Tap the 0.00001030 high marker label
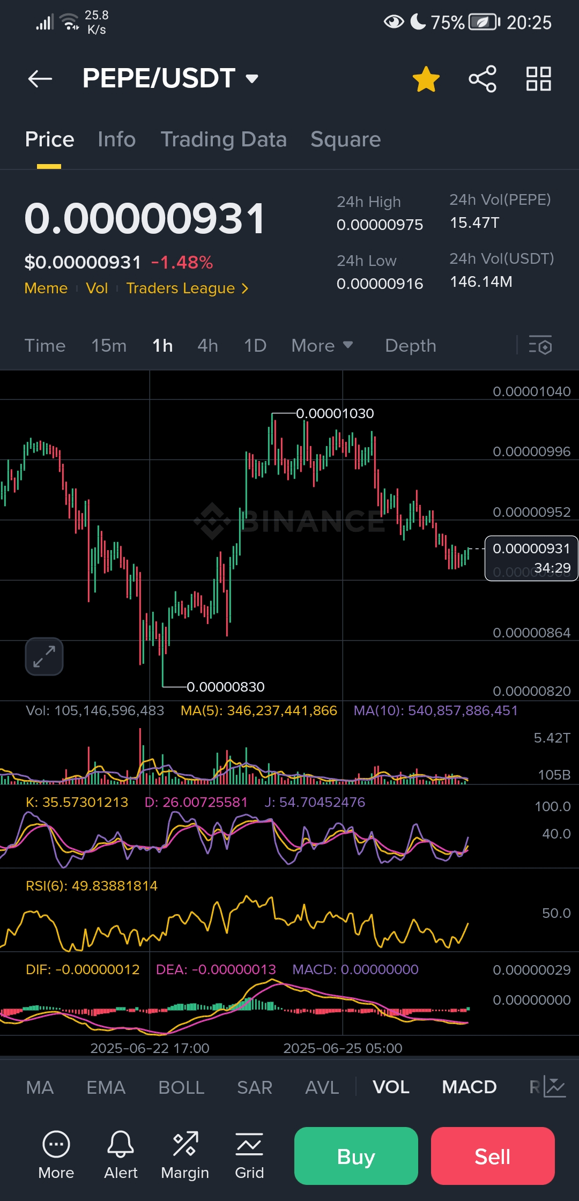 (x=335, y=413)
